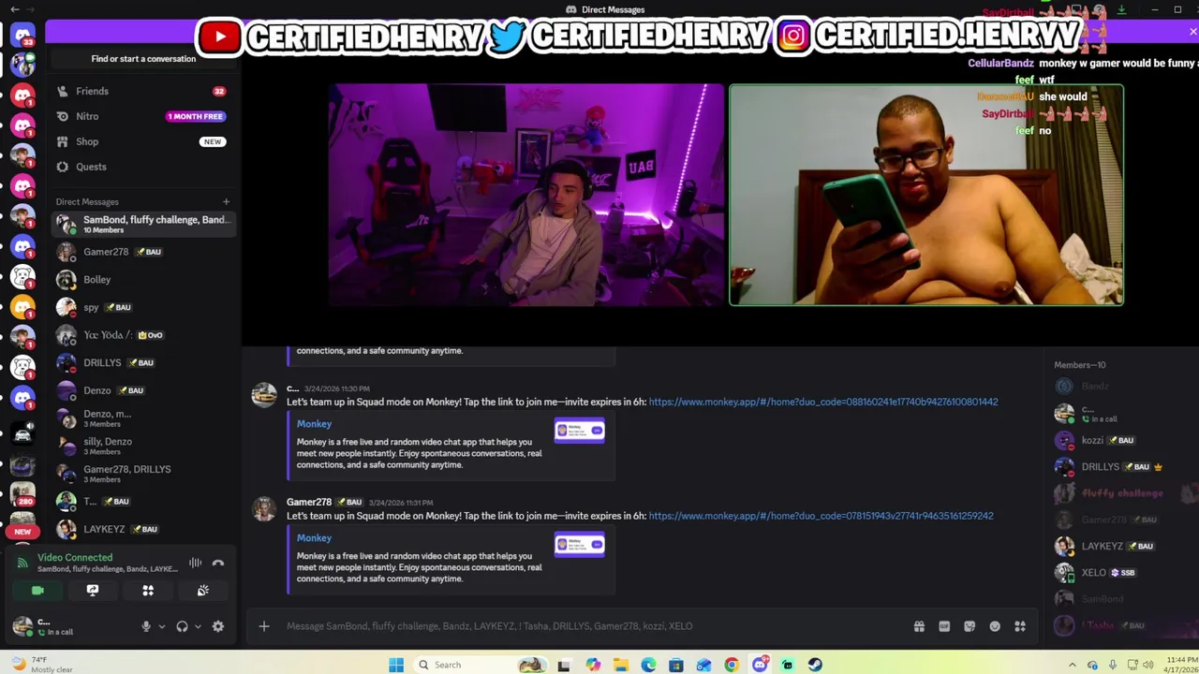1199x674 pixels.
Task: Show hidden system tray icons
Action: [1073, 665]
